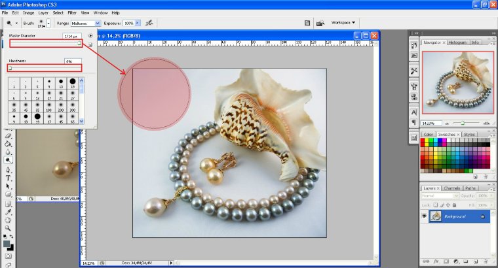Toggle the Brushes palette button in options bar
The height and width of the screenshot is (268, 498).
(x=307, y=23)
